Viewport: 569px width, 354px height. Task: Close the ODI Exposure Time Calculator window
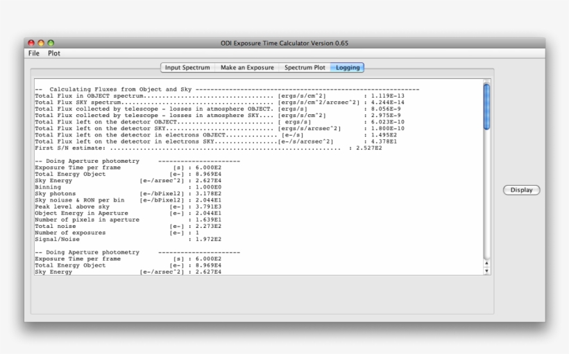point(31,43)
